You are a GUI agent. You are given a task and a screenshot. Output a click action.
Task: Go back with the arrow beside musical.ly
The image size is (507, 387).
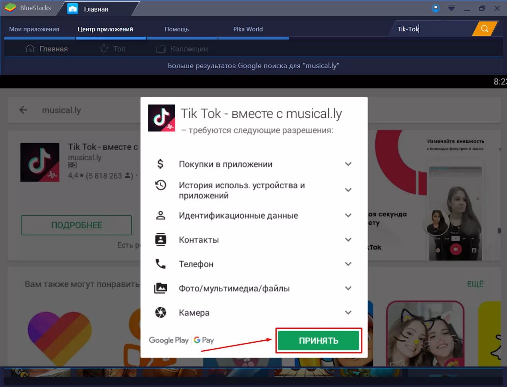(x=23, y=110)
